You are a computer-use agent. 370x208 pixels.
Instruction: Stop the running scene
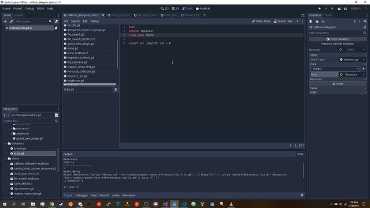[x=332, y=9]
